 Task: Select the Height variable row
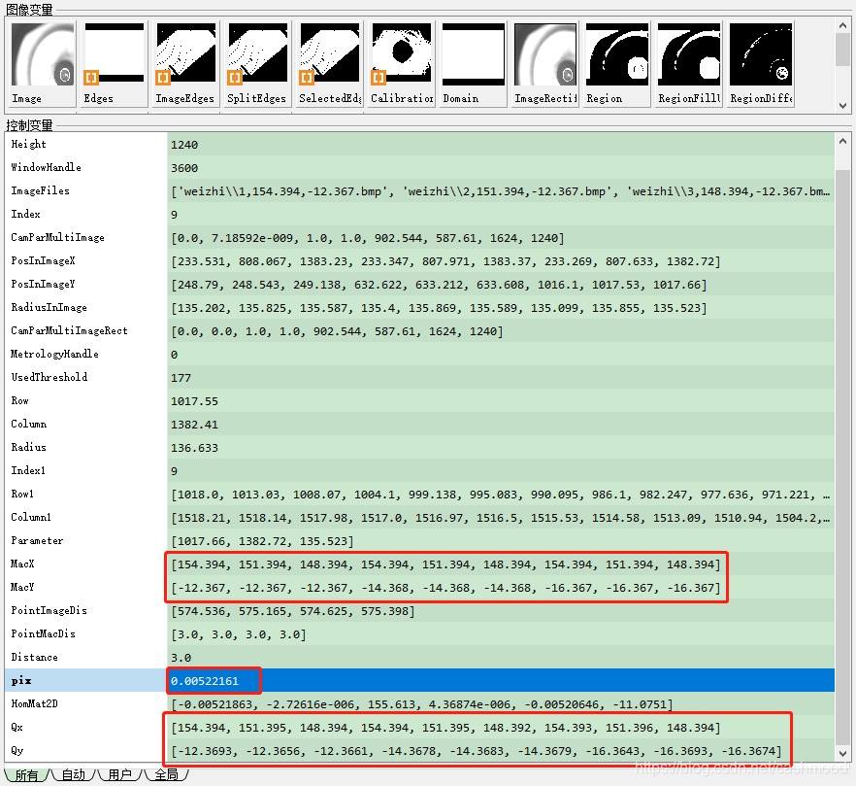[419, 145]
